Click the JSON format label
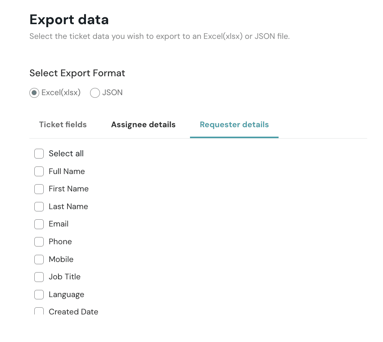This screenshot has width=383, height=342. click(x=112, y=92)
